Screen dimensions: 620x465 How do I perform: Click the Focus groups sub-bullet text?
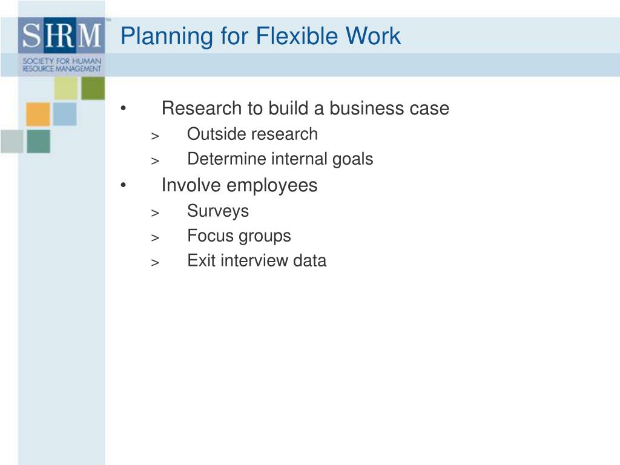239,236
